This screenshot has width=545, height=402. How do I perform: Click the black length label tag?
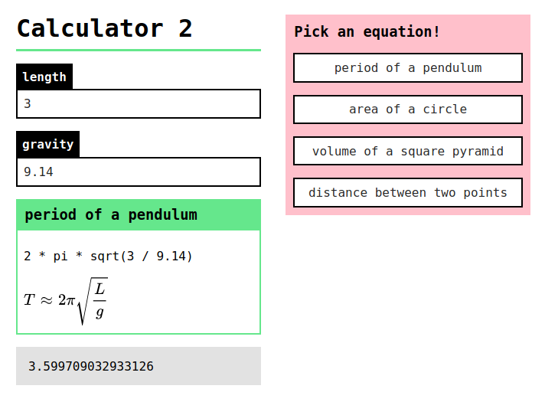point(44,77)
